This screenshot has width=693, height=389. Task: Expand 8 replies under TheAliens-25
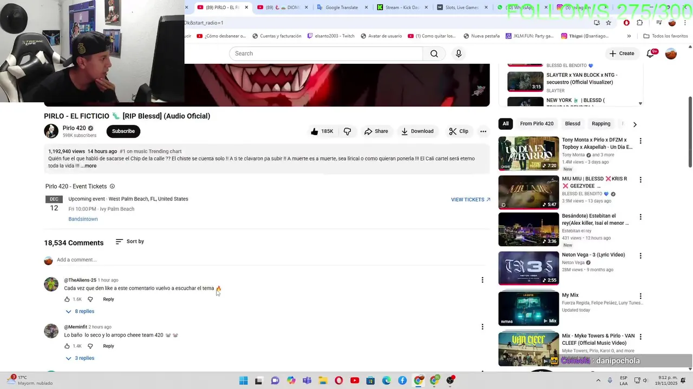pyautogui.click(x=80, y=311)
